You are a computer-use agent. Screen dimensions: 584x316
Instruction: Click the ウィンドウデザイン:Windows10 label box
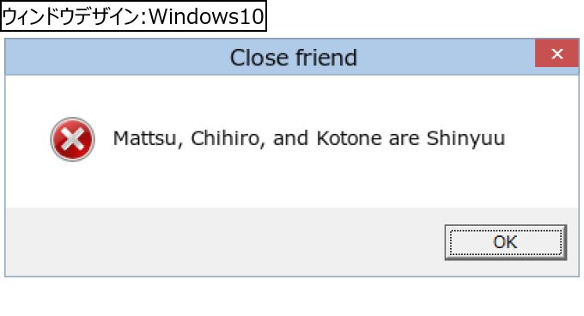click(133, 16)
